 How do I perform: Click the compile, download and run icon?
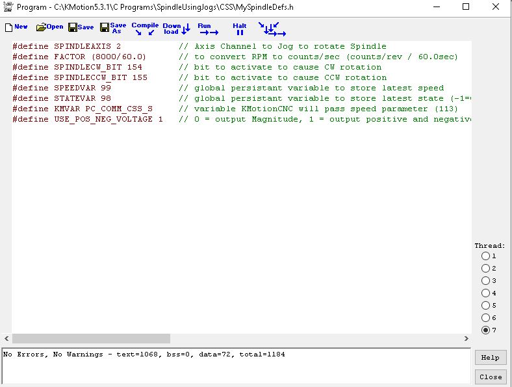click(272, 29)
